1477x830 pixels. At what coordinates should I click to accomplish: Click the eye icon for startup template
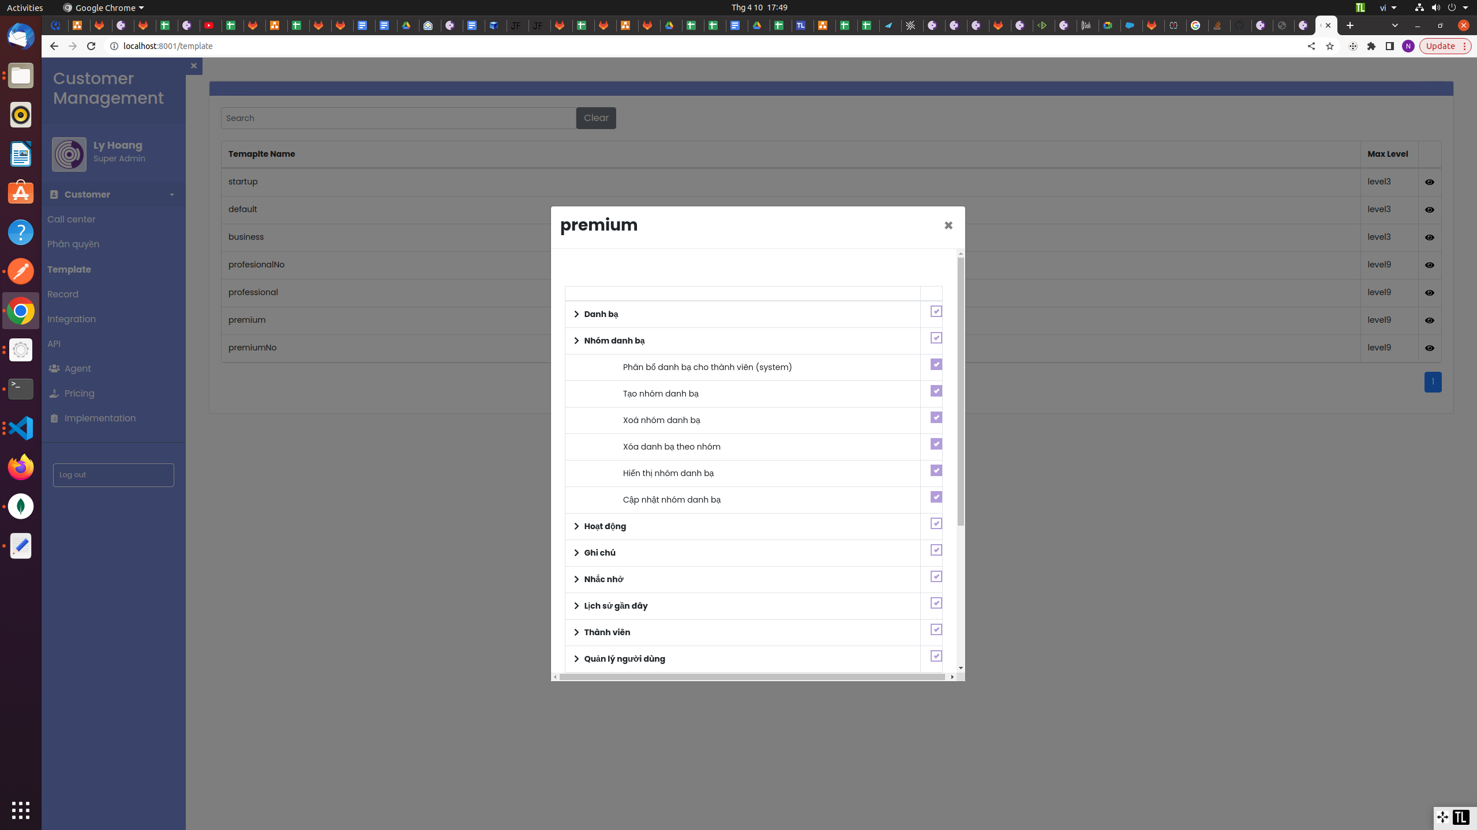point(1429,182)
